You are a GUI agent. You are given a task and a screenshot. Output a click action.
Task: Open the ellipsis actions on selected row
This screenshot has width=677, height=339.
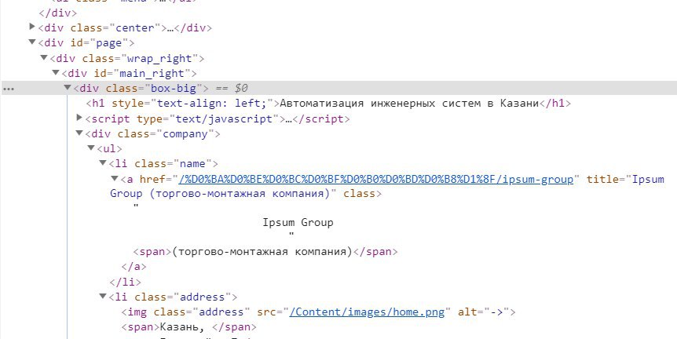(x=9, y=89)
